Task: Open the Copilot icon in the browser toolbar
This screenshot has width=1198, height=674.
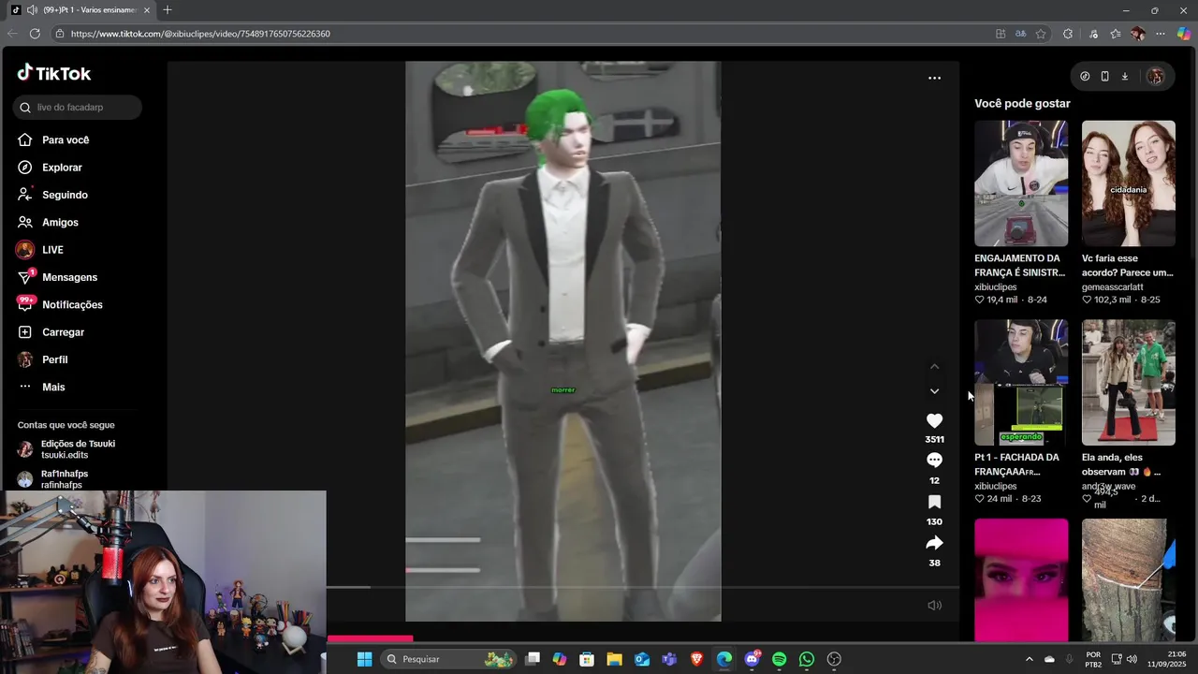Action: click(1184, 34)
